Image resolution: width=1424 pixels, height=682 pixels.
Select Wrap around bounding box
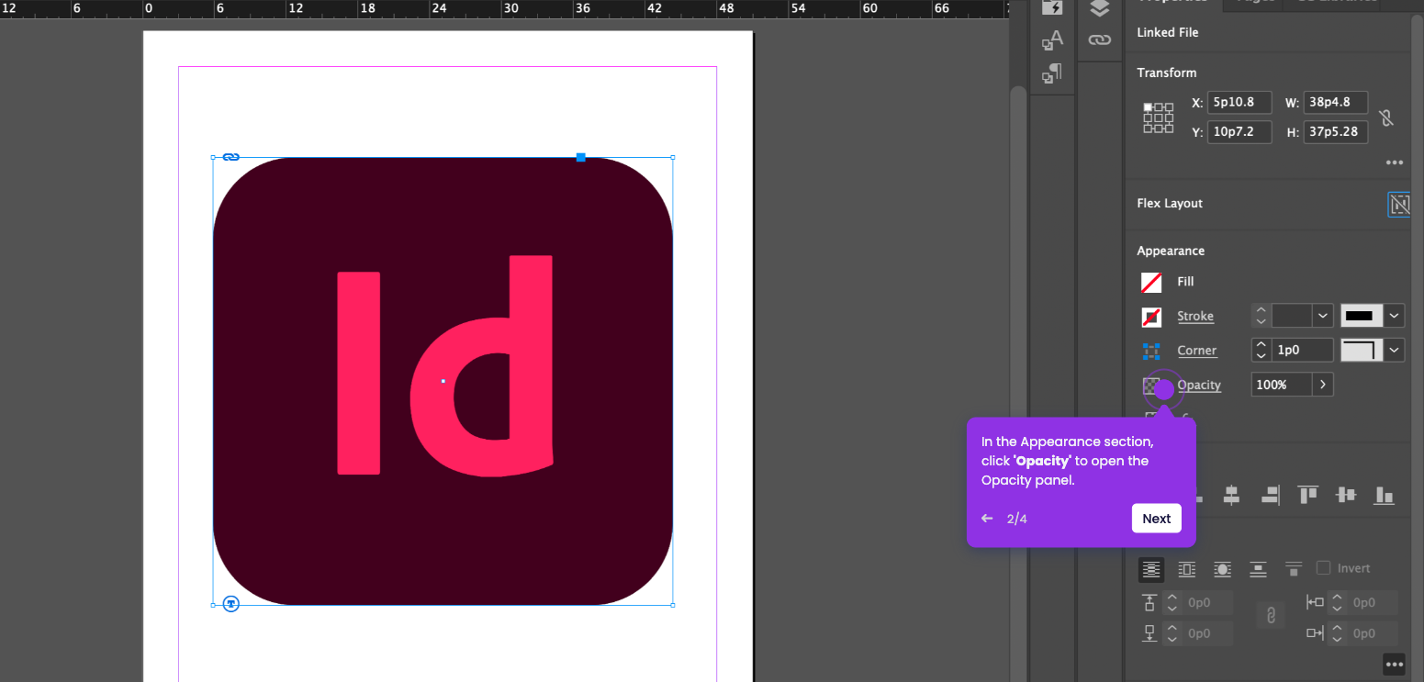coord(1187,569)
